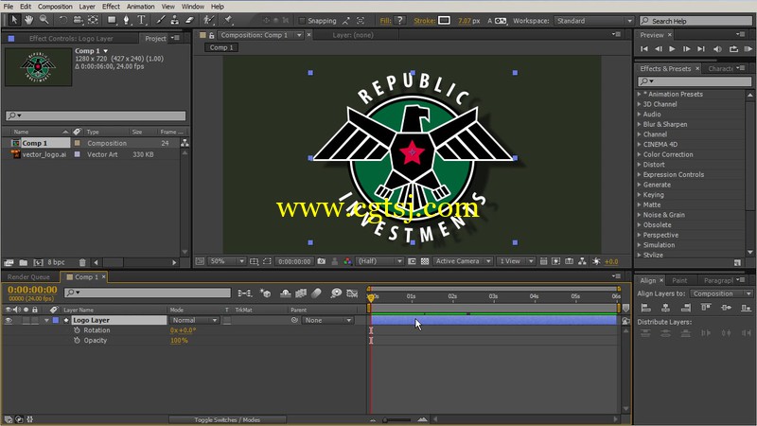The image size is (757, 426).
Task: Click the timeline zoom slider at bottom
Action: [396, 419]
